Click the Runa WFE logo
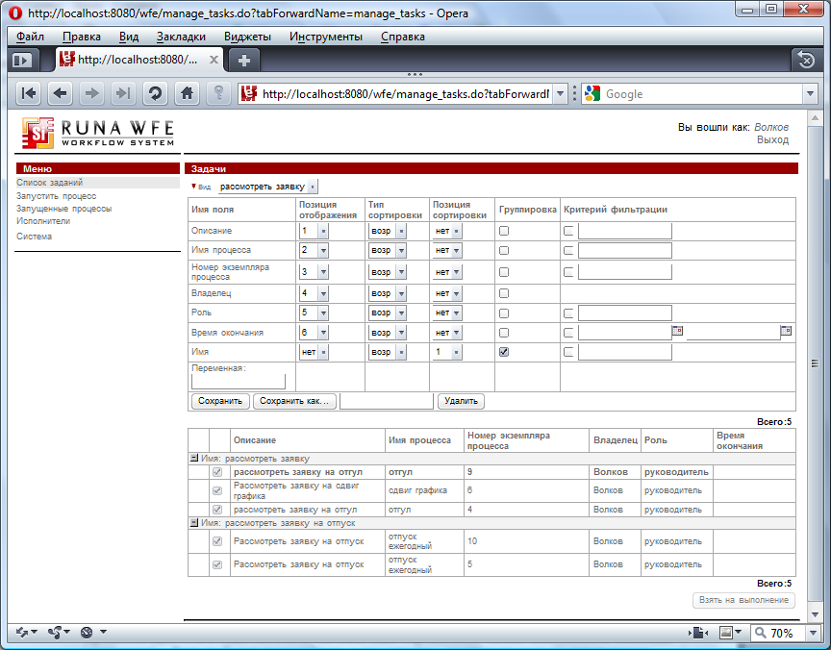The image size is (831, 650). click(98, 133)
